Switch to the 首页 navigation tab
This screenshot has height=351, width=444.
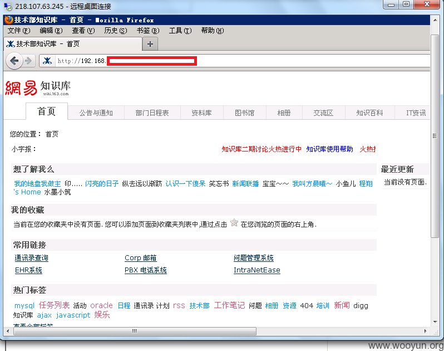coord(47,111)
